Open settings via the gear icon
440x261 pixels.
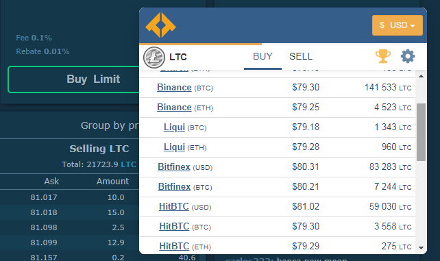[x=408, y=56]
